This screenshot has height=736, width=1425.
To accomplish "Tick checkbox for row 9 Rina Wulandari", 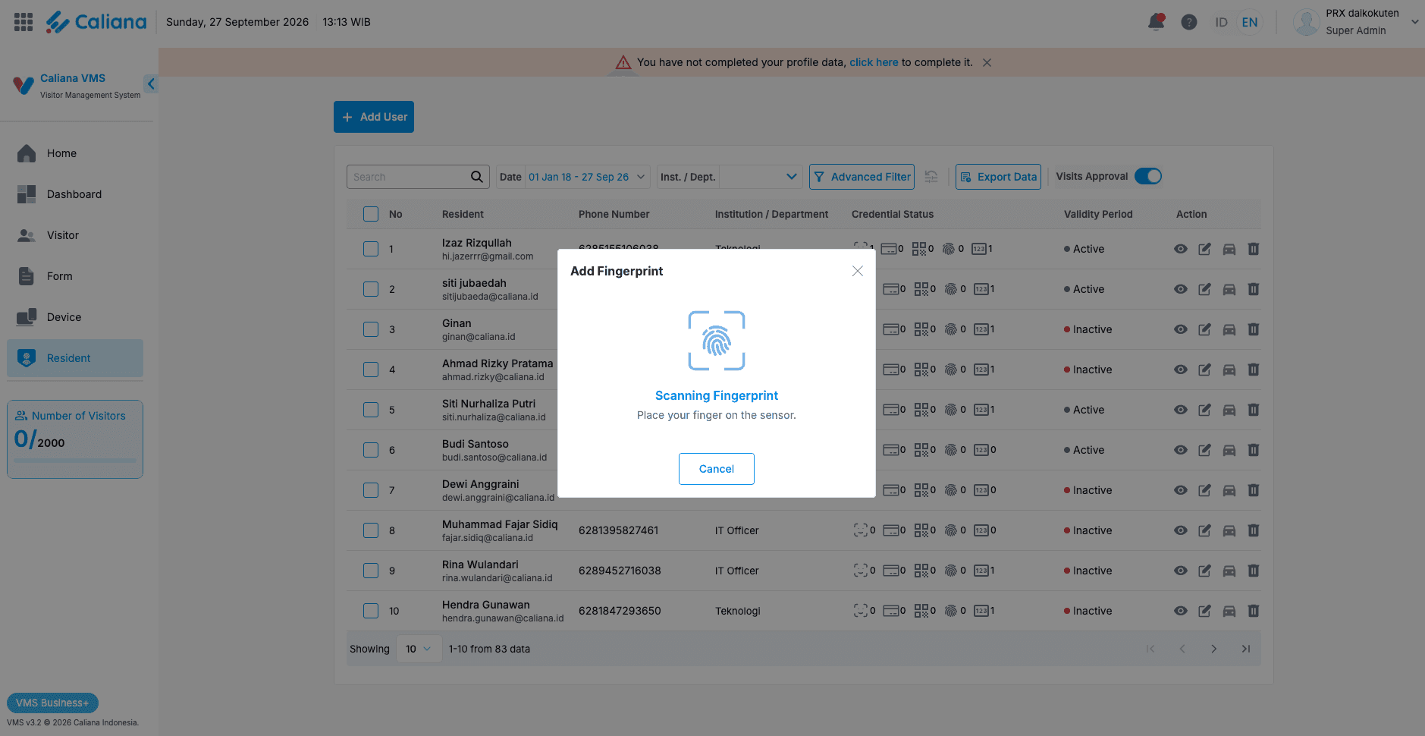I will pyautogui.click(x=371, y=571).
